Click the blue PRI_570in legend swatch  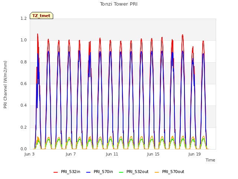(x=89, y=172)
